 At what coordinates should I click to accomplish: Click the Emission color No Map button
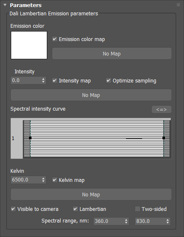[x=112, y=54]
